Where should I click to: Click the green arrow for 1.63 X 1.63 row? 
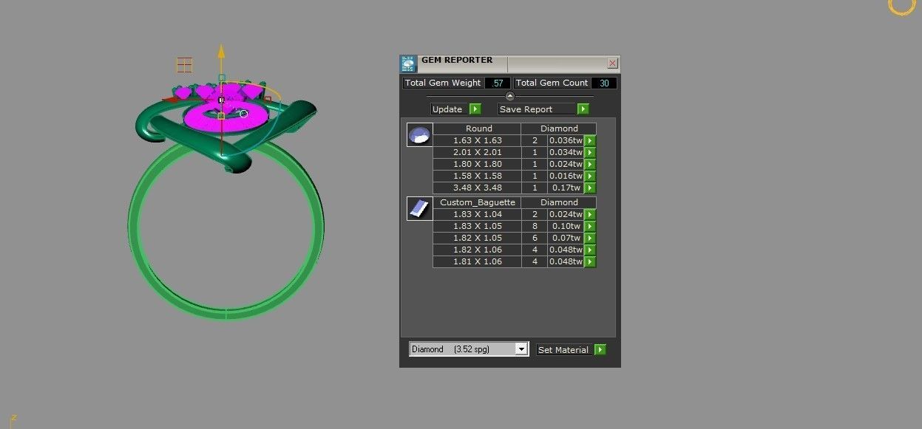tap(590, 140)
